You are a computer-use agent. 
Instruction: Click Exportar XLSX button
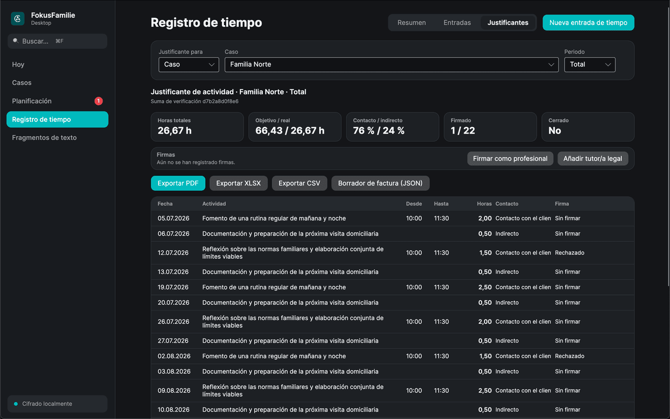(239, 183)
